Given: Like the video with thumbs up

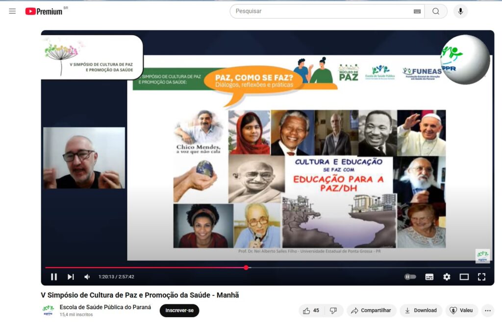Looking at the screenshot, I should click(311, 310).
